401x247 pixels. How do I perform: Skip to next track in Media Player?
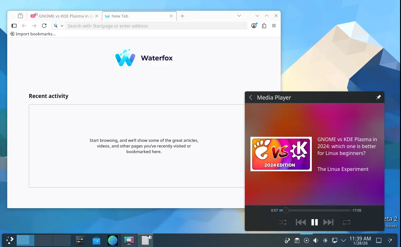click(x=328, y=222)
